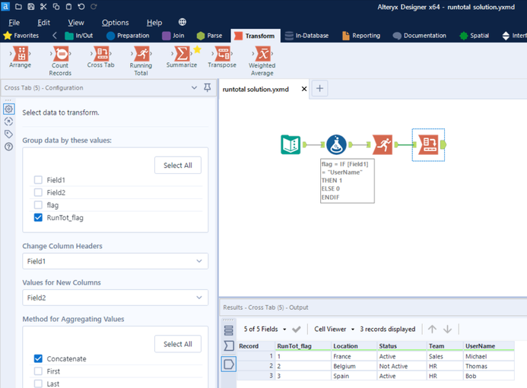
Task: Save the workflow with the disk icon
Action: [x=31, y=7]
